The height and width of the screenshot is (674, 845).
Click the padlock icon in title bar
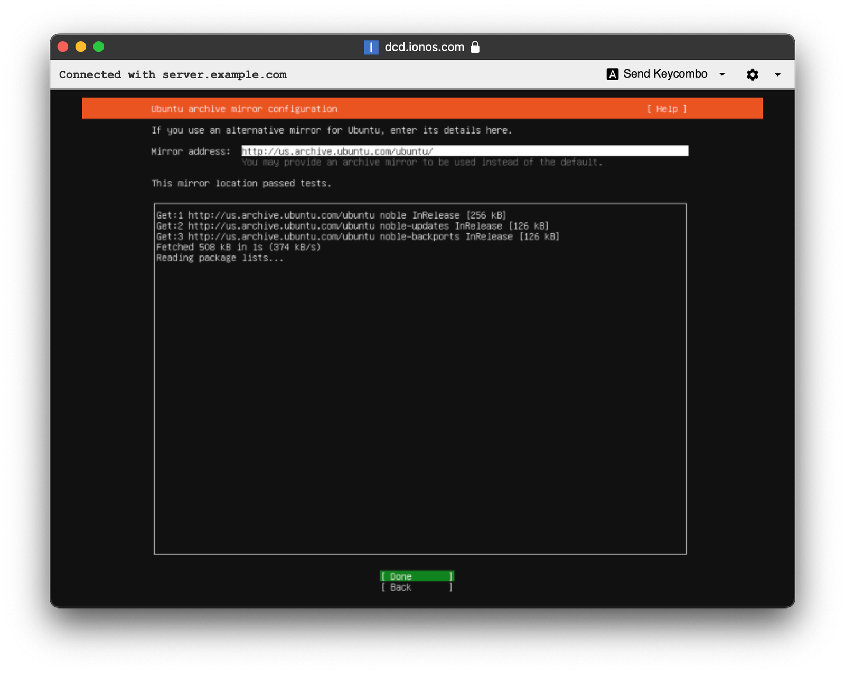coord(475,46)
